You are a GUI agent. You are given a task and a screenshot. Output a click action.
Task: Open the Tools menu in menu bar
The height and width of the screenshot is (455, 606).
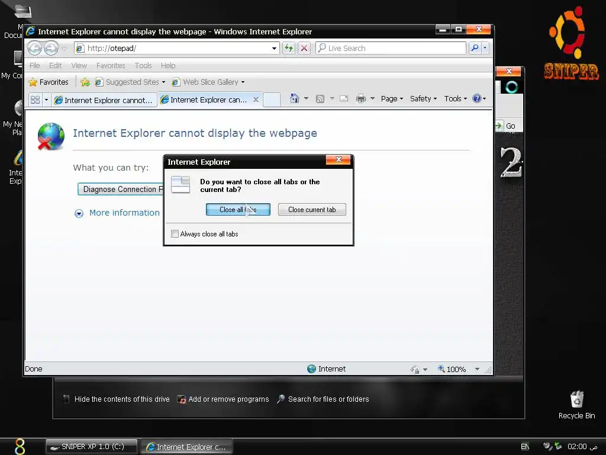pos(143,65)
